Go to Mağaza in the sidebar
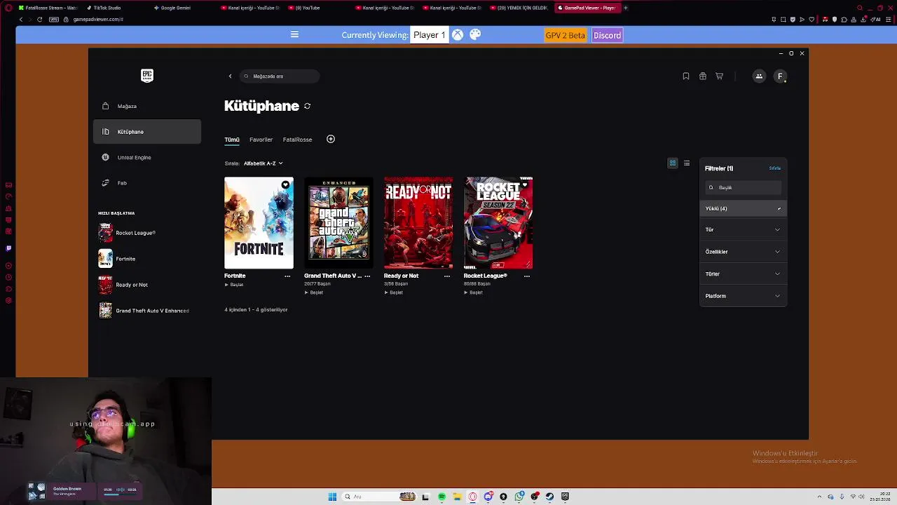Screen dimensions: 897x505 (147, 106)
